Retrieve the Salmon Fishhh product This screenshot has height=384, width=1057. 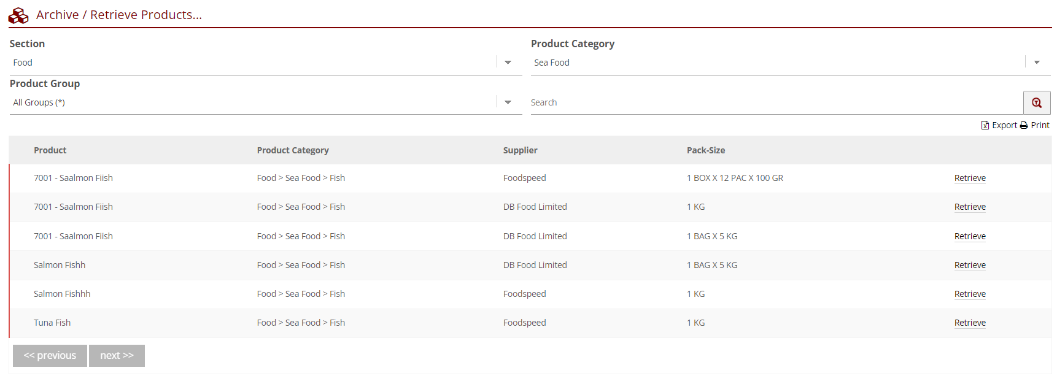tap(969, 294)
